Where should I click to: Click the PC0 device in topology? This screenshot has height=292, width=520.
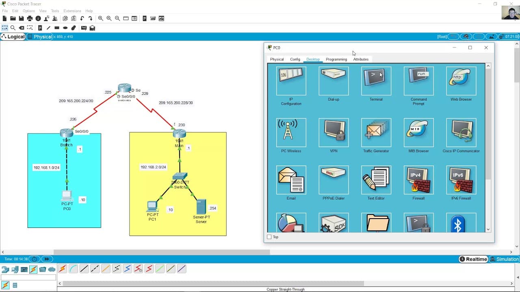tap(67, 196)
